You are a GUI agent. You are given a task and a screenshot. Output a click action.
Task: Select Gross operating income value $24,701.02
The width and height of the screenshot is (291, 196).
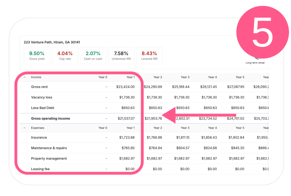click(x=236, y=118)
